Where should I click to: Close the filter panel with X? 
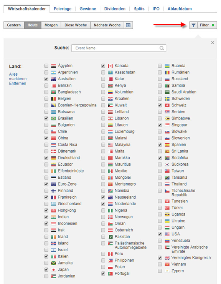point(213,43)
